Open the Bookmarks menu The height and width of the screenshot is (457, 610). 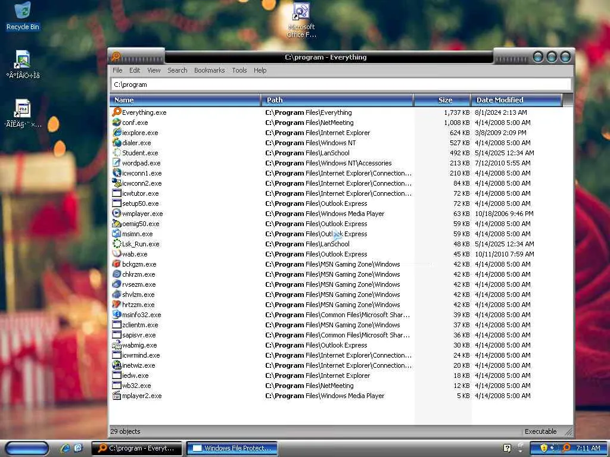click(209, 70)
